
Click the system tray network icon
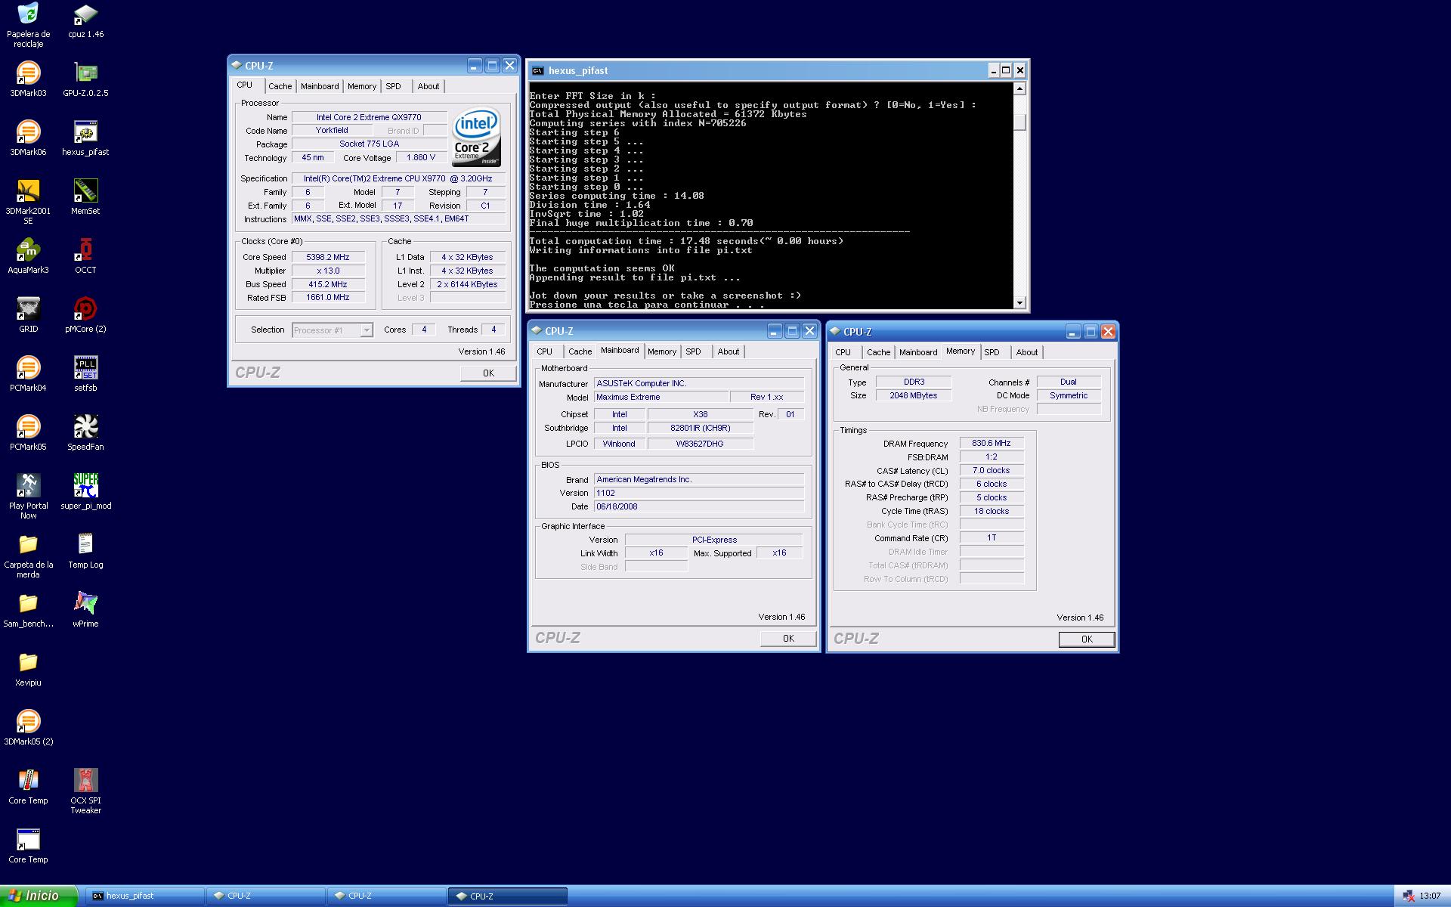(x=1409, y=896)
